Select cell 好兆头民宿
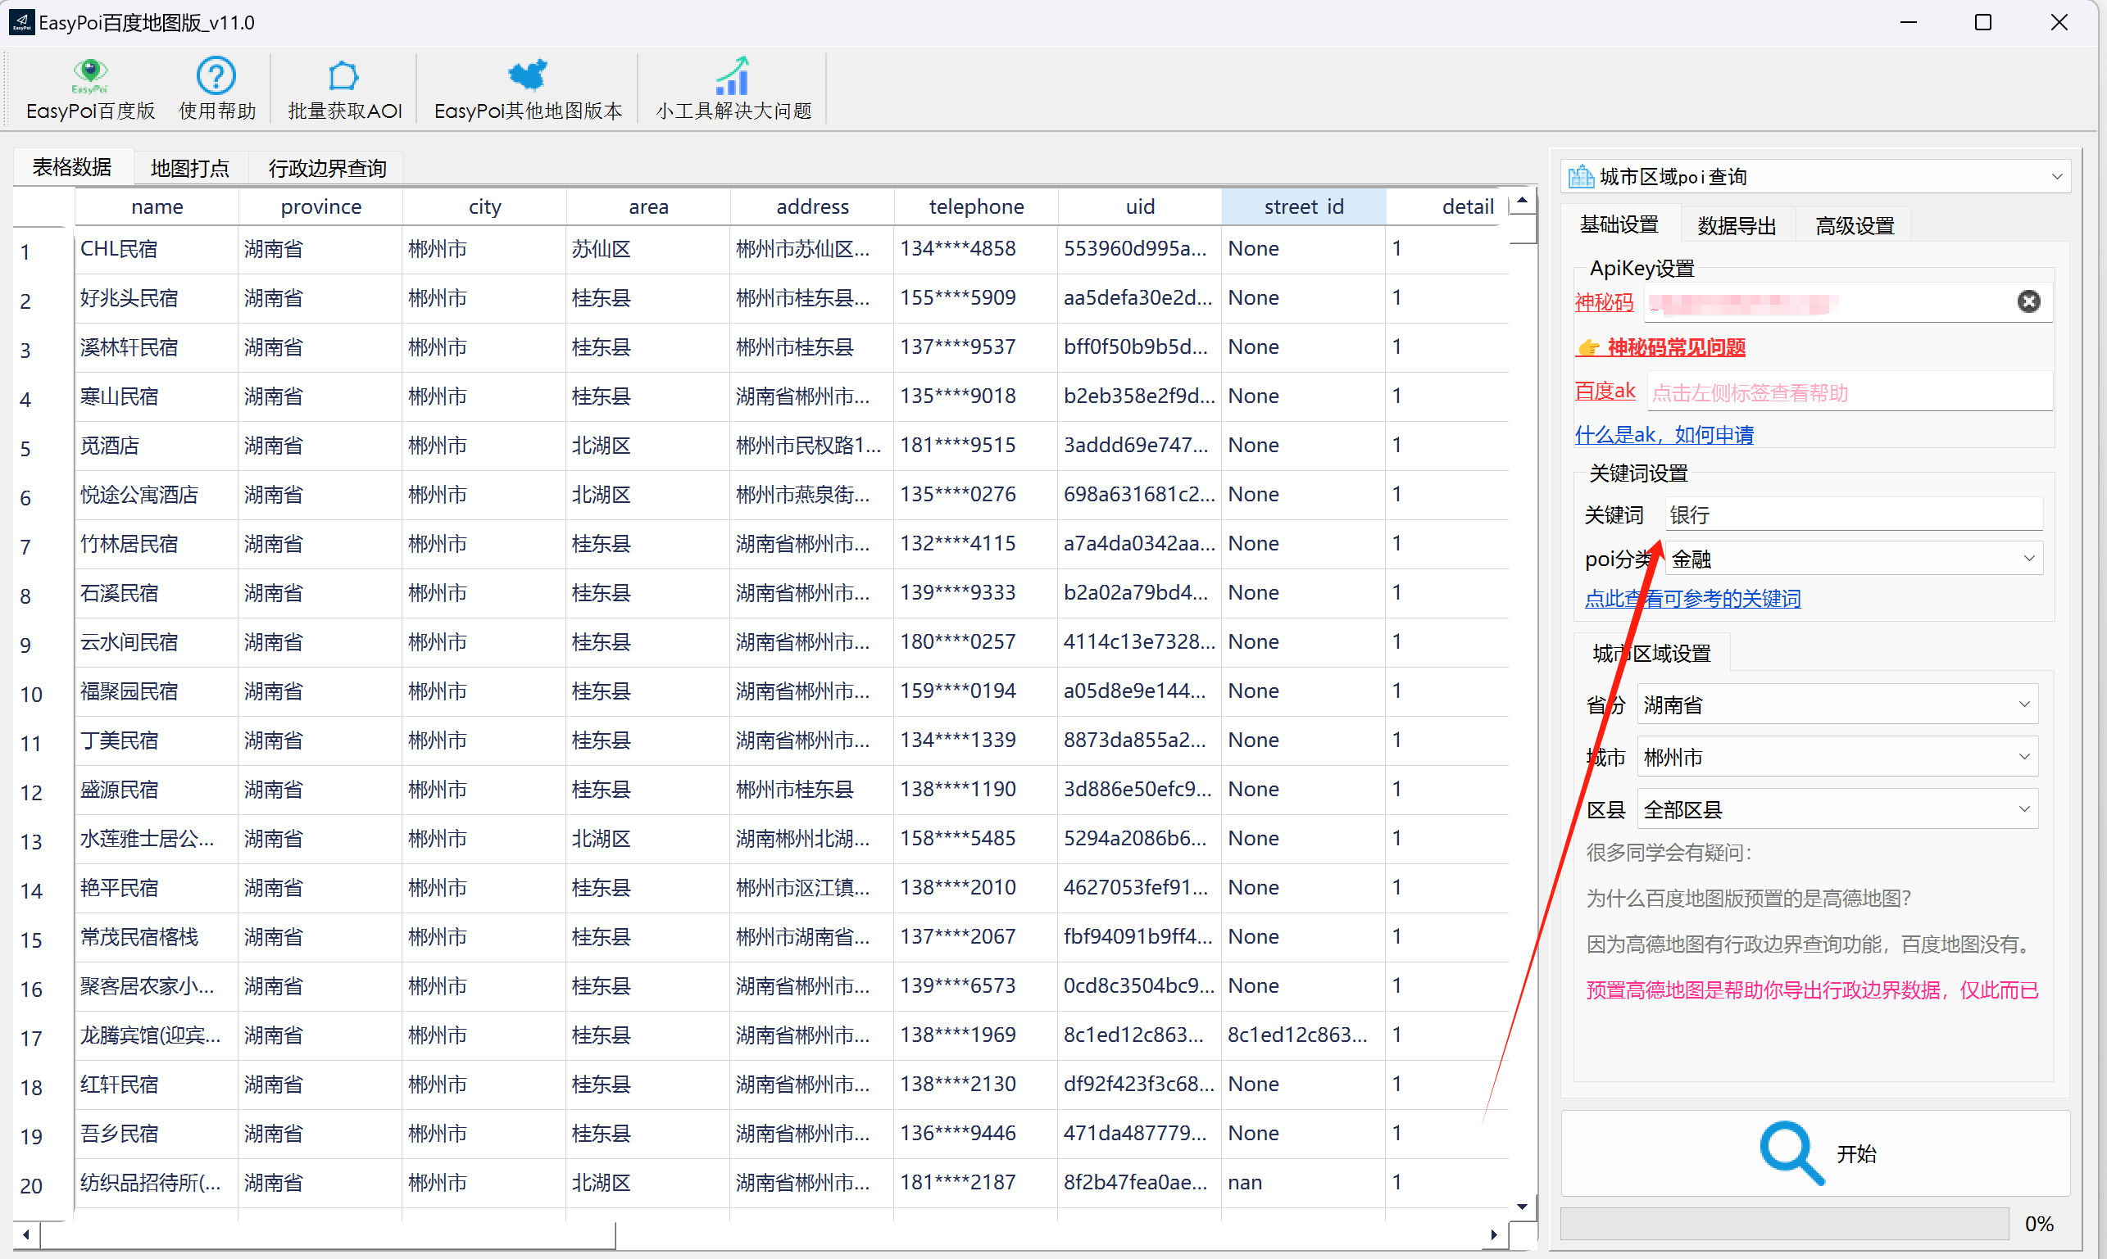The height and width of the screenshot is (1259, 2107). pyautogui.click(x=157, y=298)
